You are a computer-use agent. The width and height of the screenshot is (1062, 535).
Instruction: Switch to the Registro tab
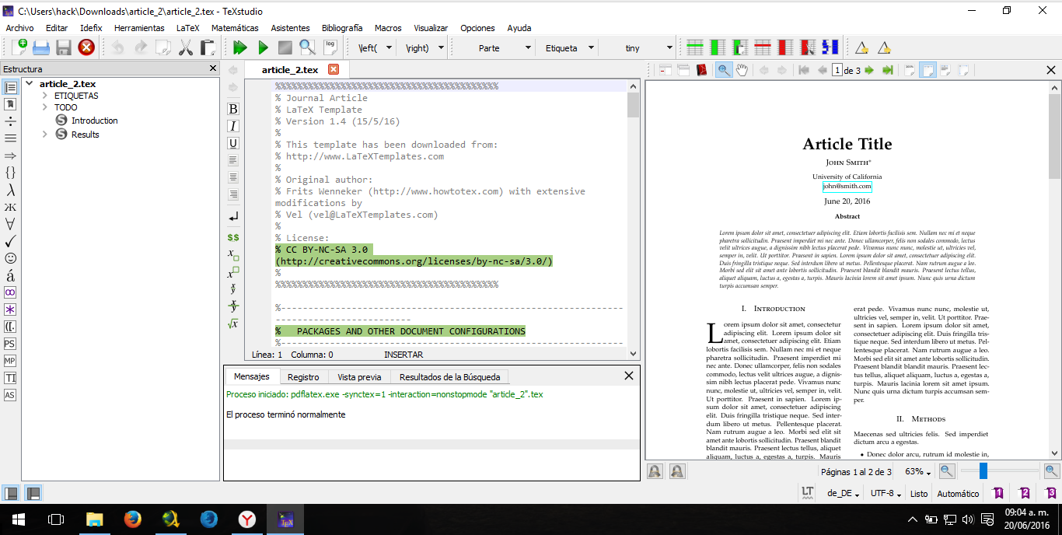[303, 377]
